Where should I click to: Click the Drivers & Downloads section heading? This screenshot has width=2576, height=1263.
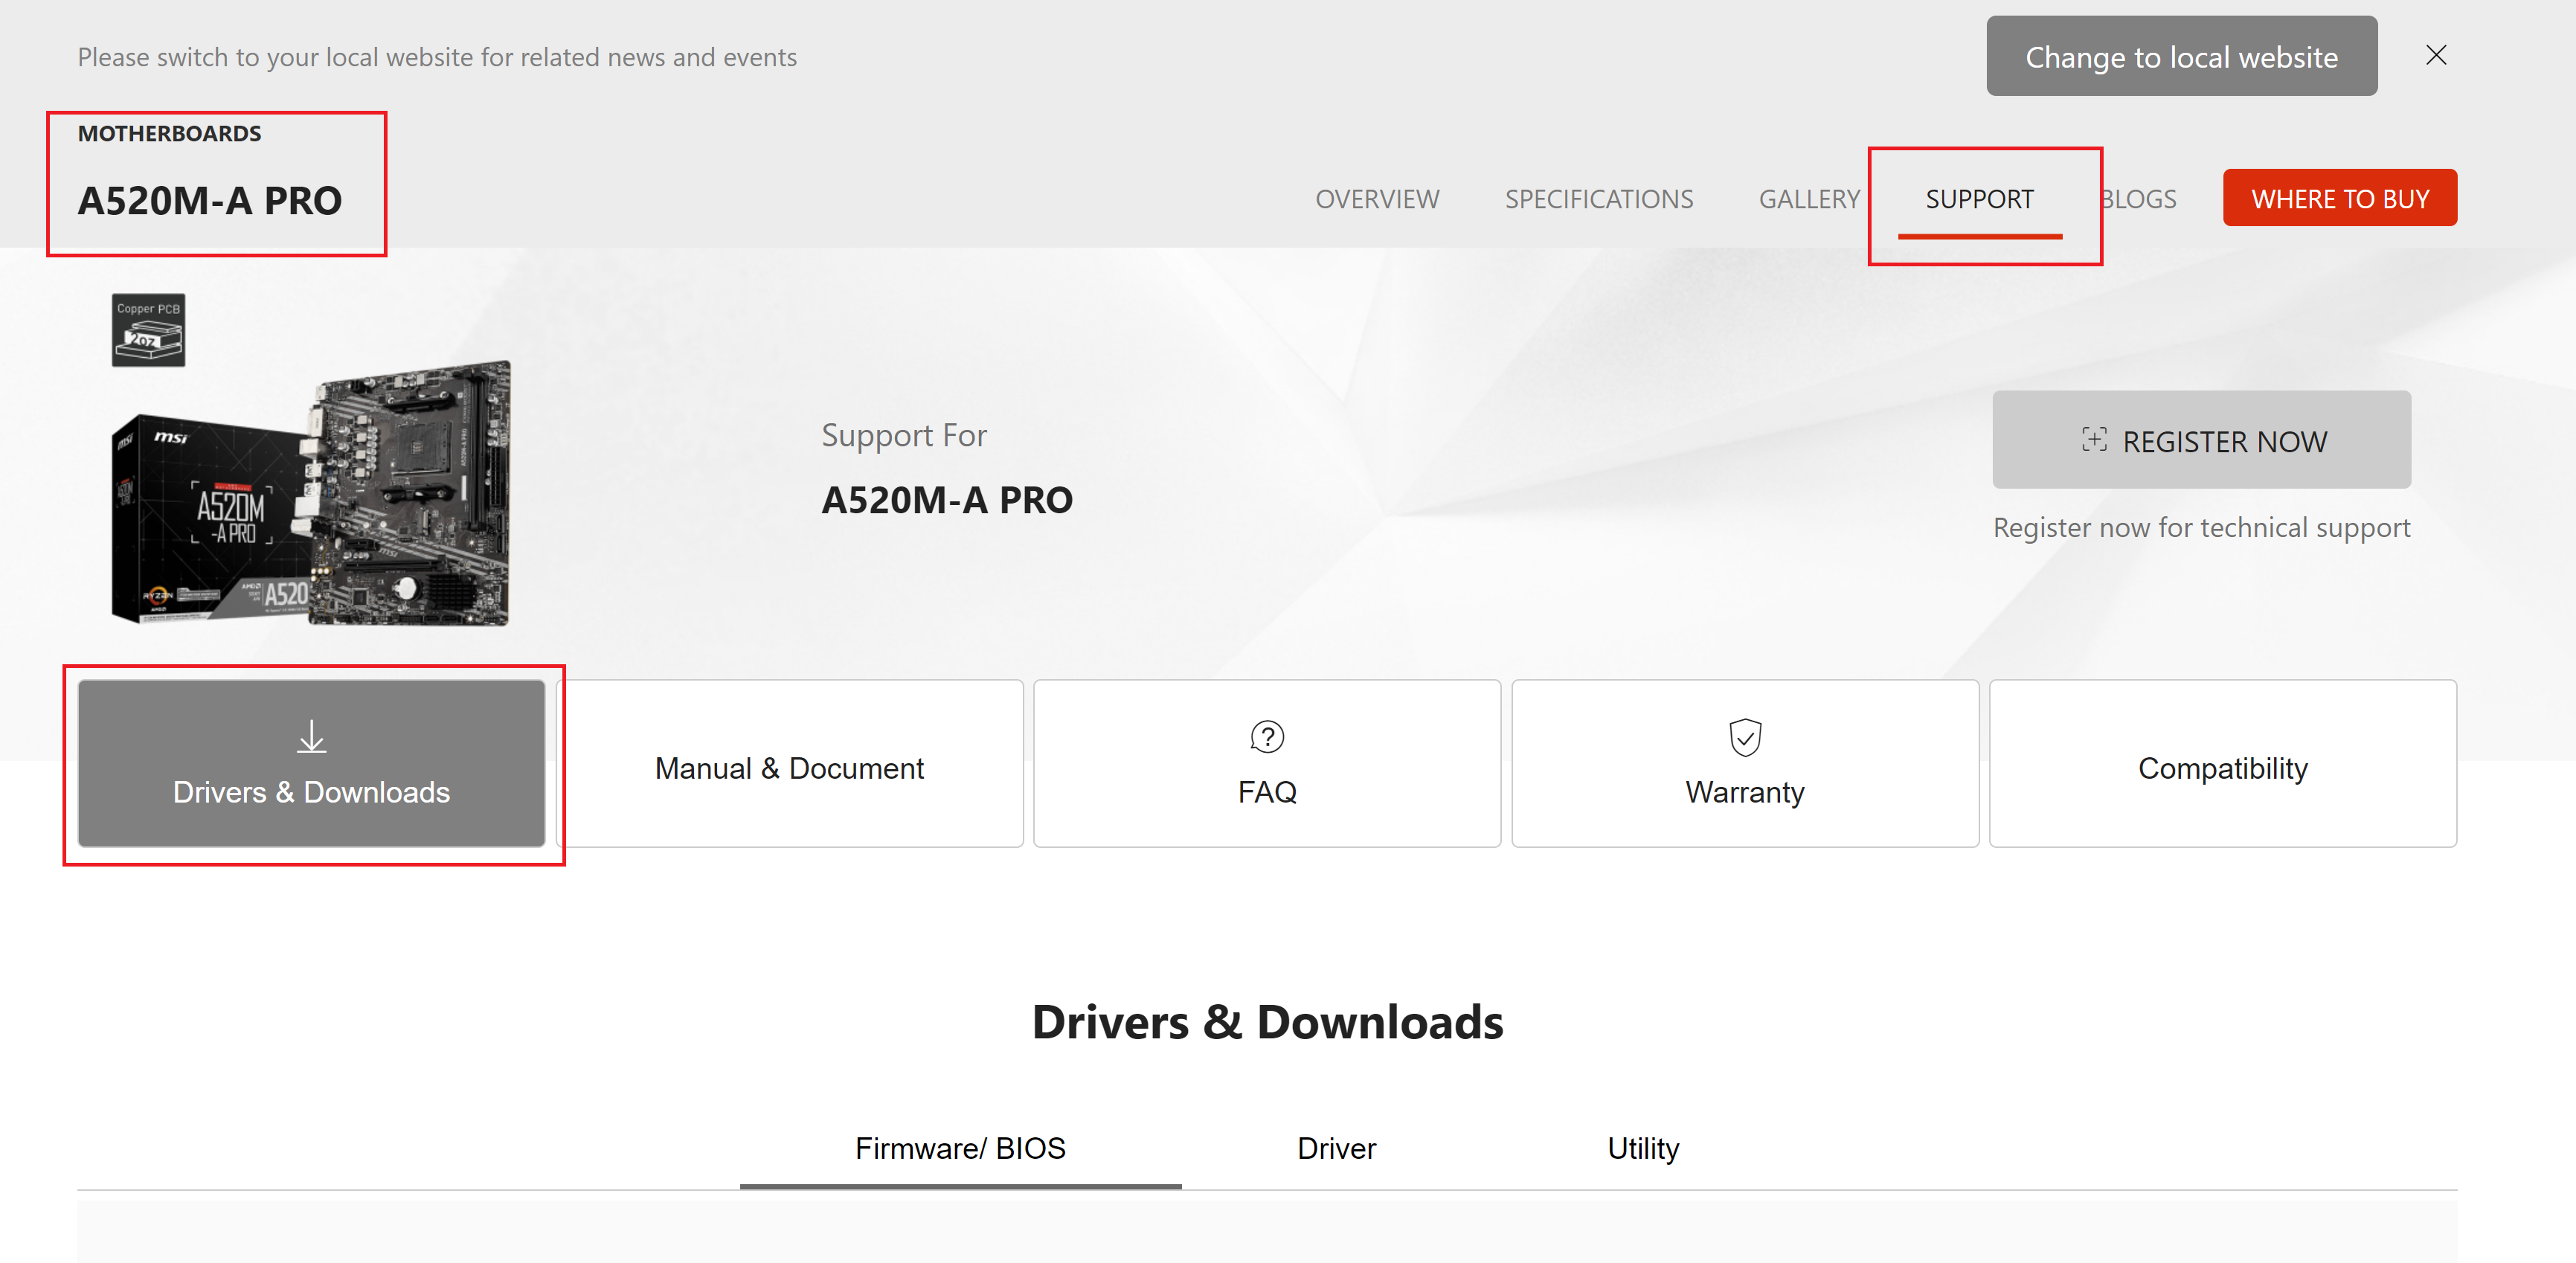tap(1267, 1022)
